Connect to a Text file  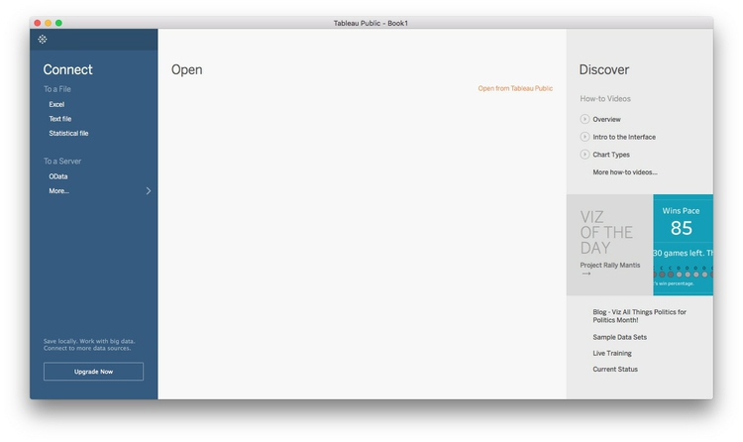[x=60, y=119]
